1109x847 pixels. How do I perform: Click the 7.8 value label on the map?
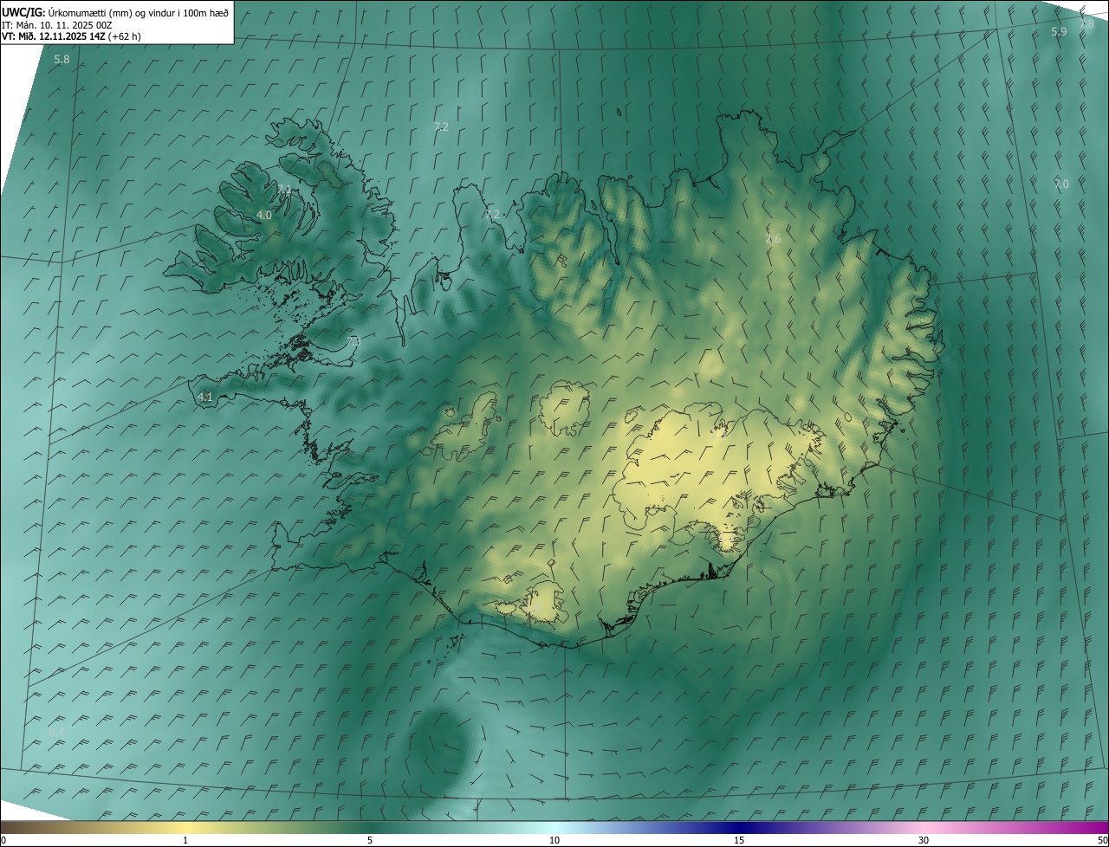1086,24
